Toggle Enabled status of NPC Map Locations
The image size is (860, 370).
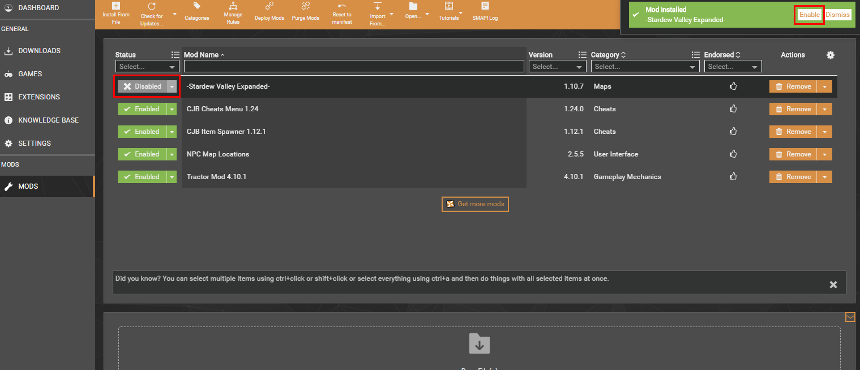142,154
